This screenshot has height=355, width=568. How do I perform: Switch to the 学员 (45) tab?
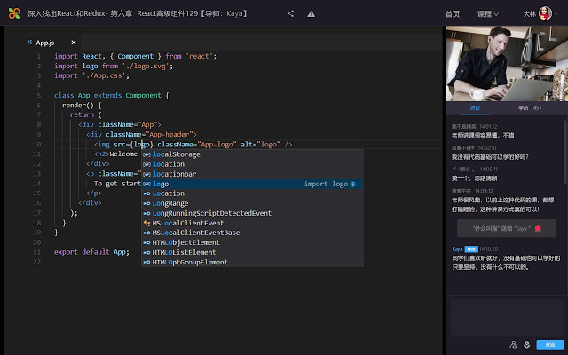point(530,108)
